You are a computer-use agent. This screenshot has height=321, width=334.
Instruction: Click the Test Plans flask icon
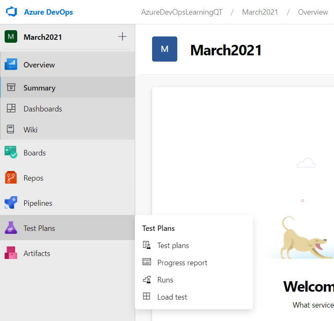[11, 228]
